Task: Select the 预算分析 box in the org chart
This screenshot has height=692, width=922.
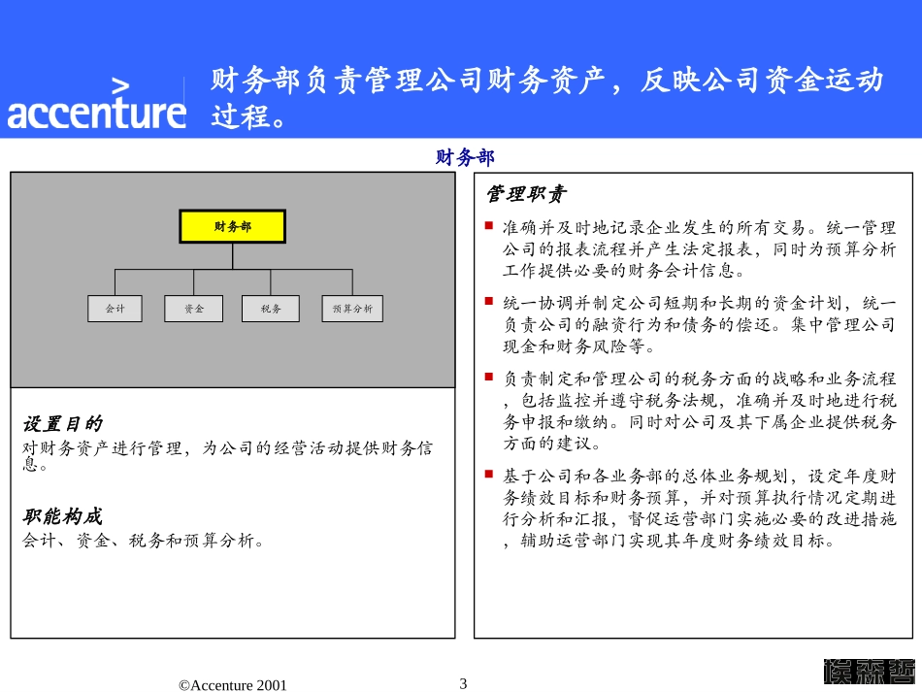Action: pyautogui.click(x=352, y=309)
